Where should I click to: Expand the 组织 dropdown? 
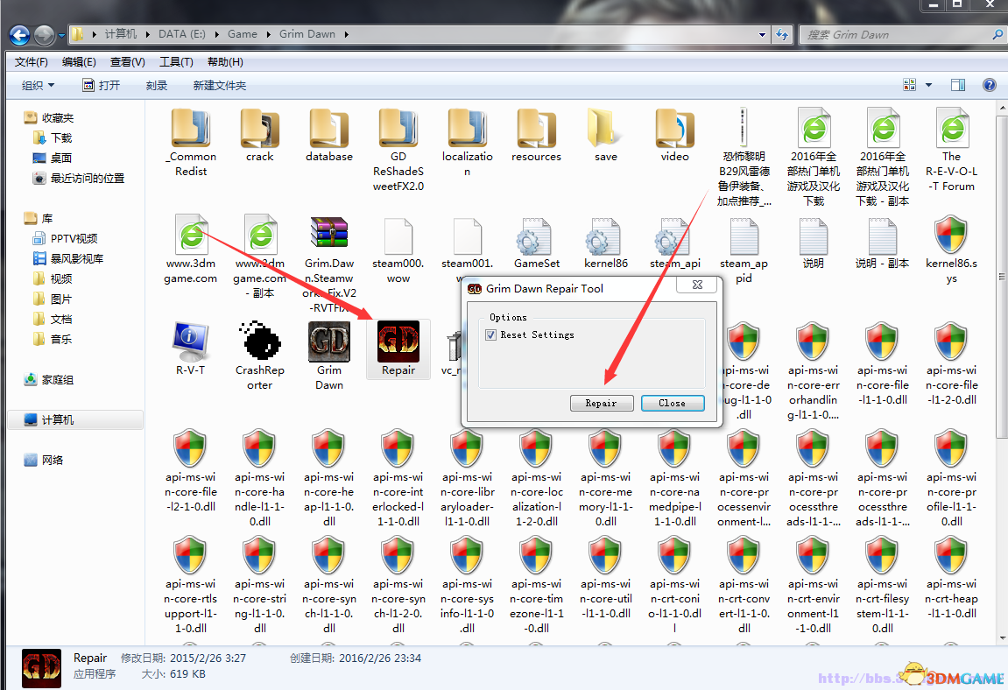tap(38, 85)
